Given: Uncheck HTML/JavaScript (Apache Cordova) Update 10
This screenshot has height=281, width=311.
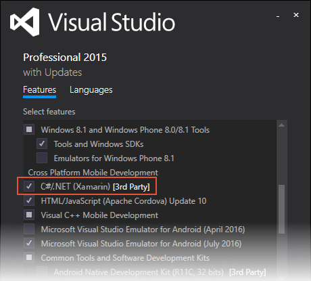Looking at the screenshot, I should click(x=29, y=200).
